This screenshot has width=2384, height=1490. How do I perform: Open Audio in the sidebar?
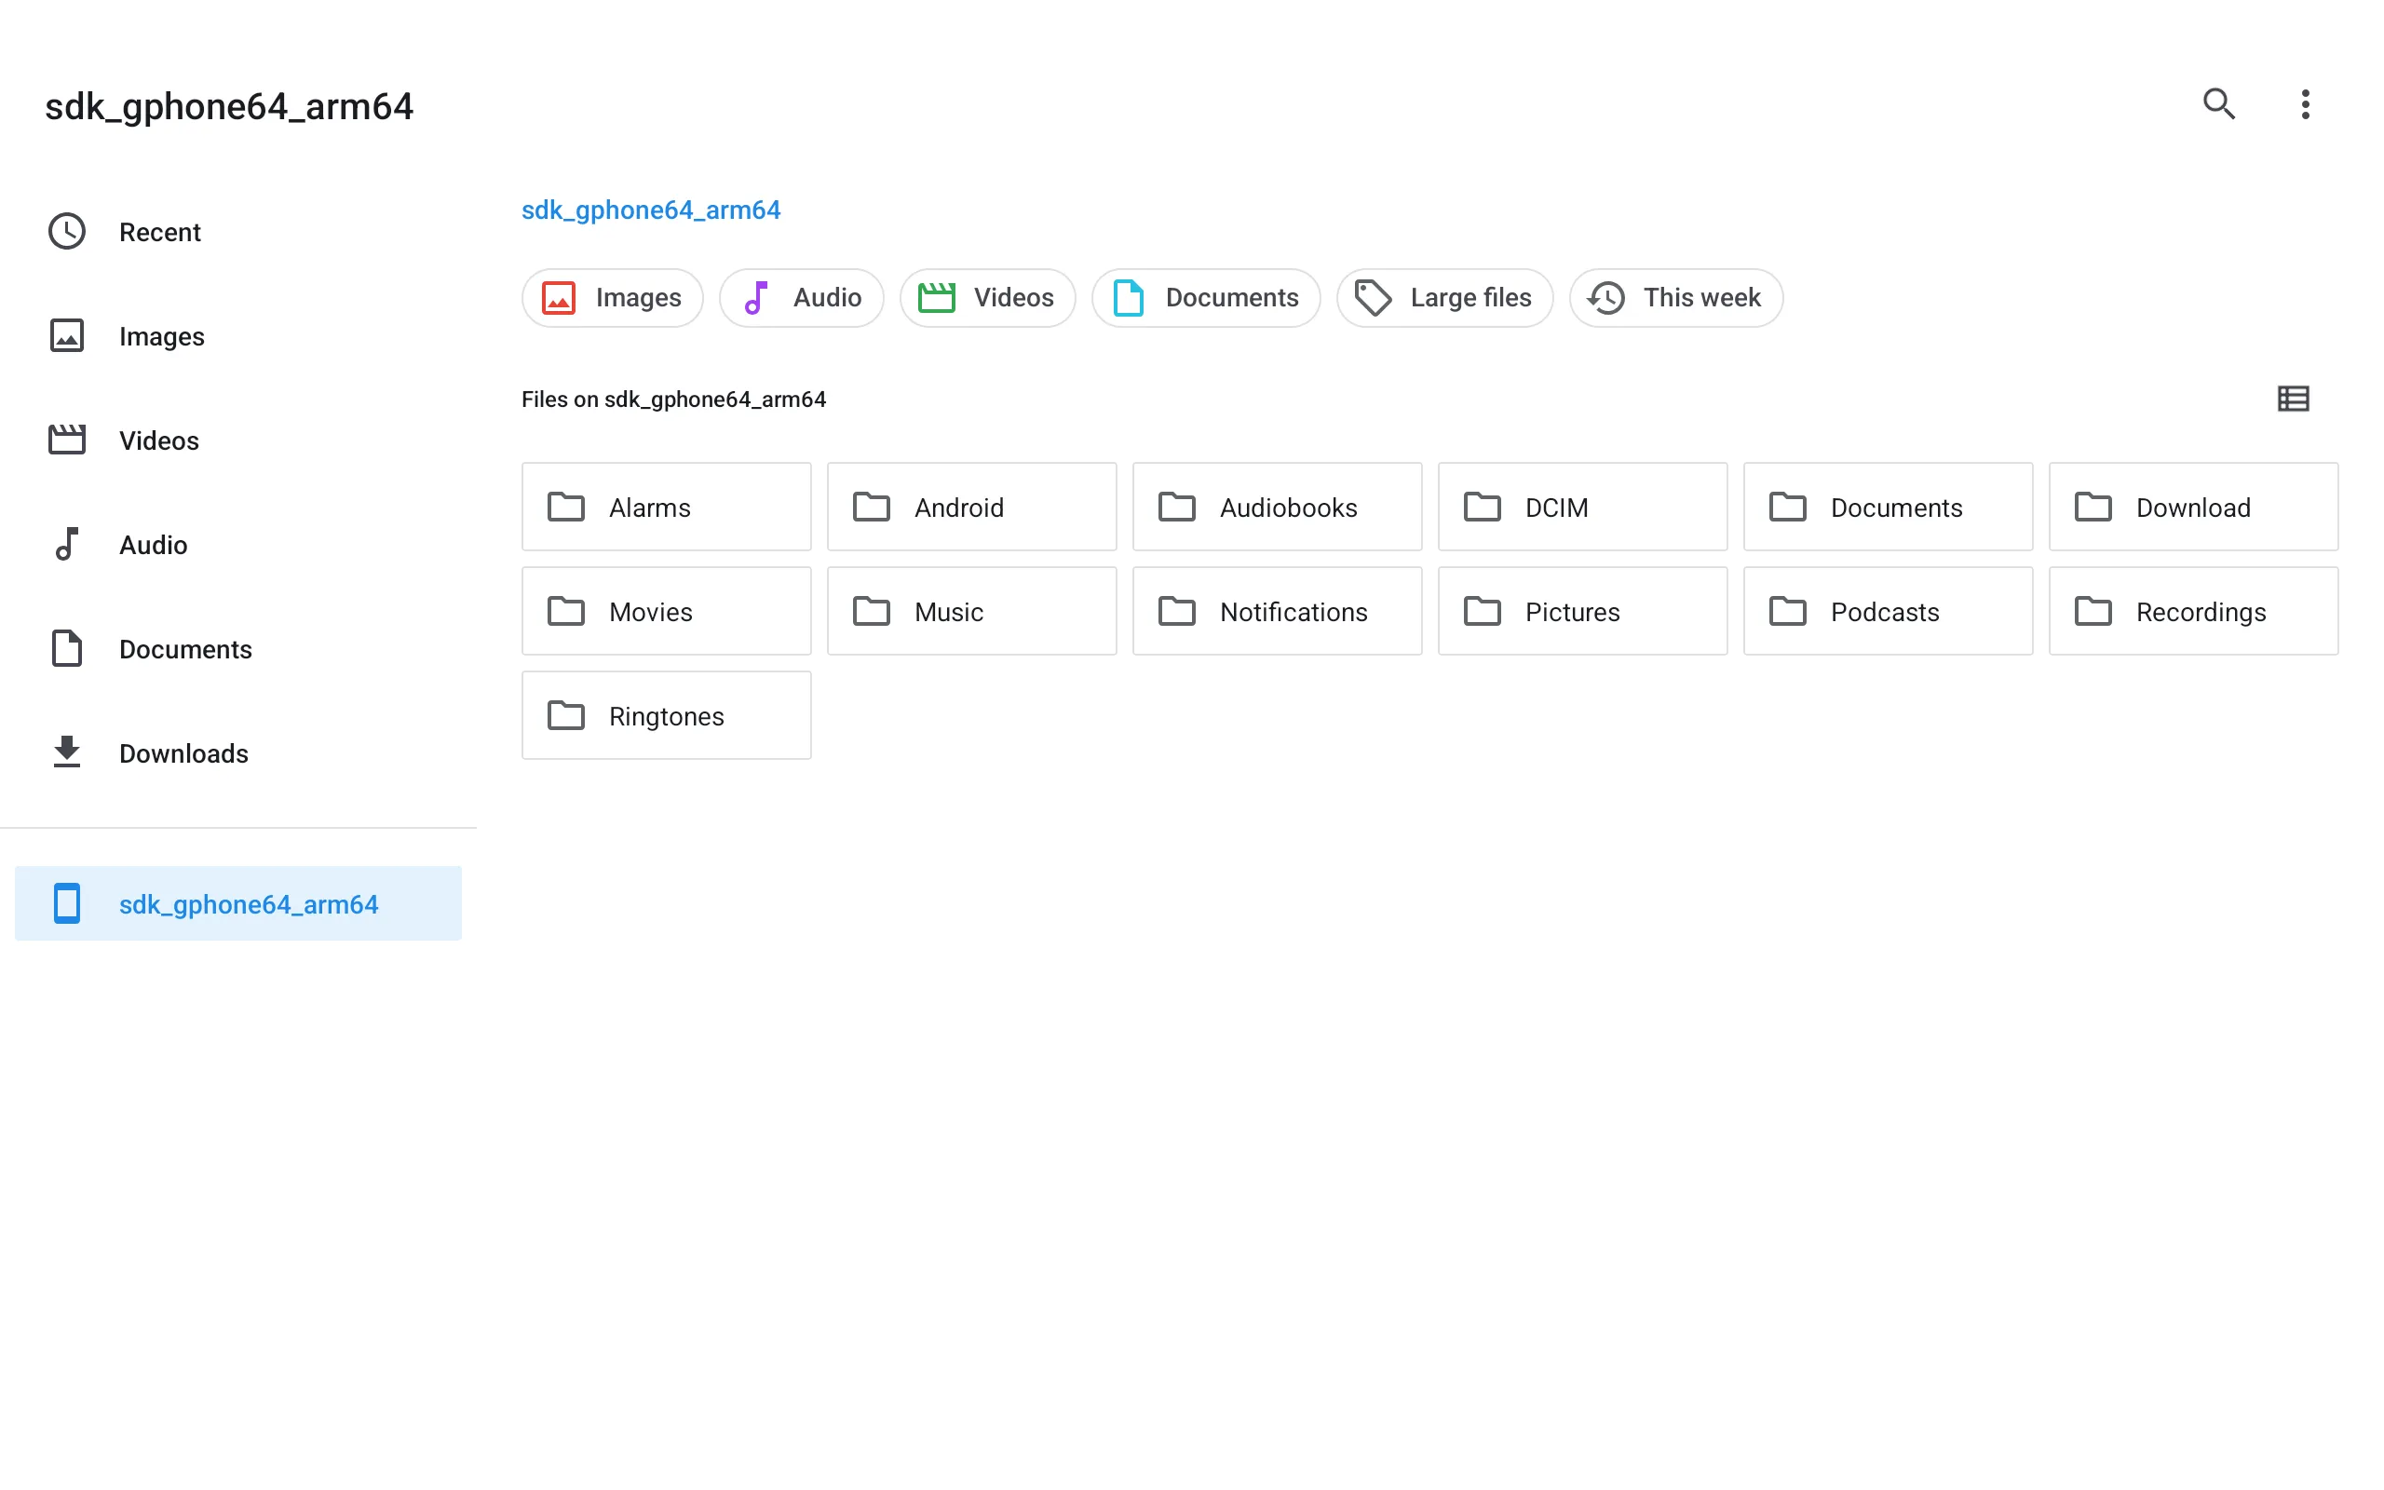(x=238, y=545)
